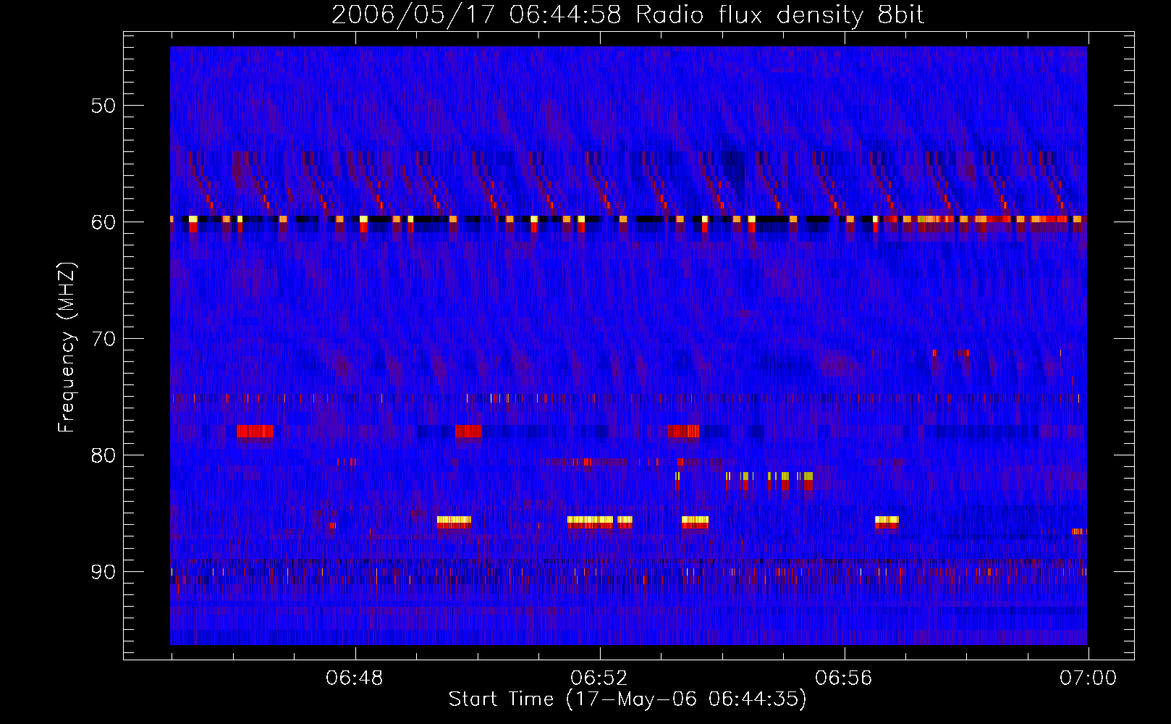Image resolution: width=1171 pixels, height=724 pixels.
Task: Click the 07:00 time tick label
Action: click(x=1088, y=678)
